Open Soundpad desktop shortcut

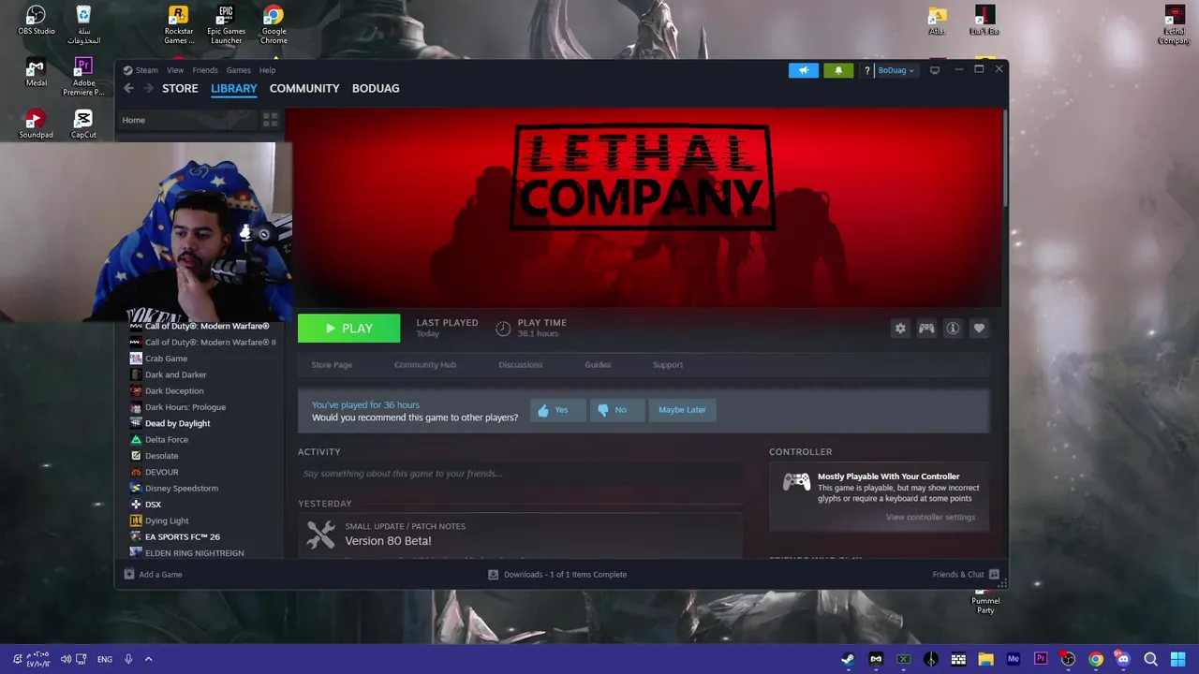36,125
